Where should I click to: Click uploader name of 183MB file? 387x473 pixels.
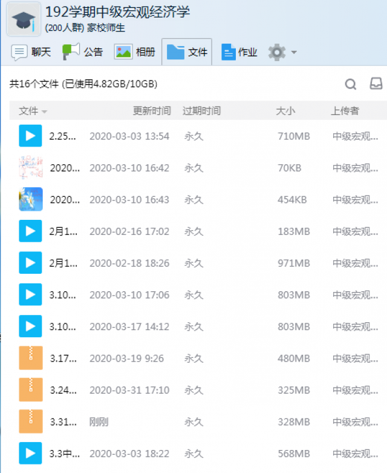click(x=355, y=231)
